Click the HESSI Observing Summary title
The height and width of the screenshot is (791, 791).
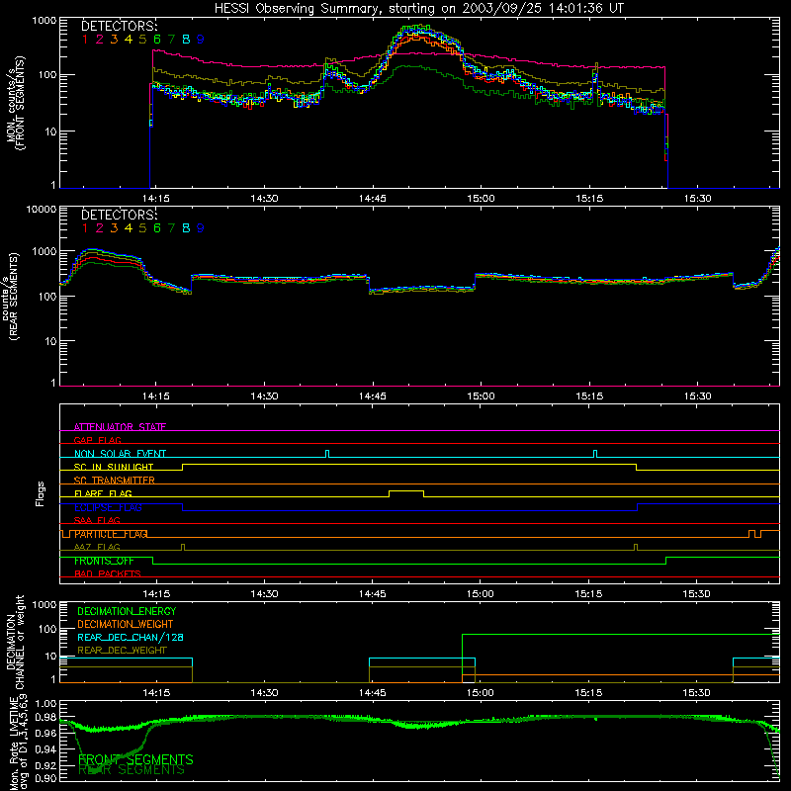(418, 9)
